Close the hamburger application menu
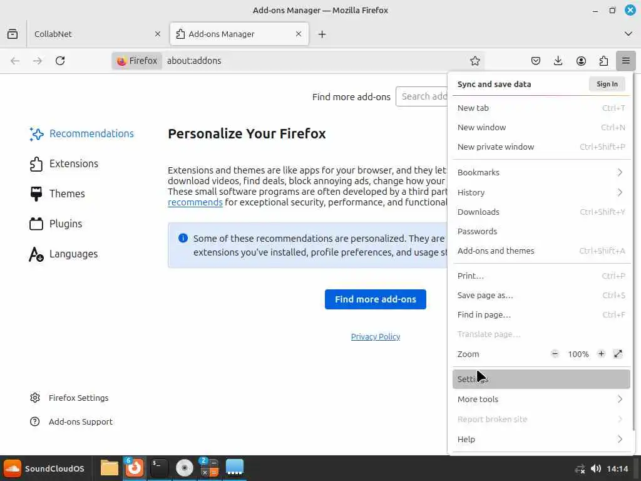The width and height of the screenshot is (641, 481). point(625,61)
